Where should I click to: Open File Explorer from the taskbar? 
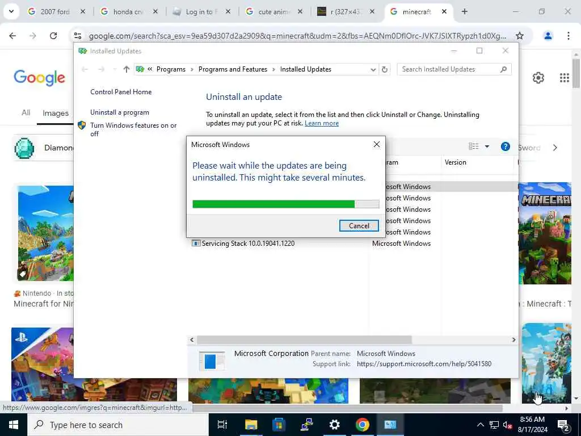point(251,425)
